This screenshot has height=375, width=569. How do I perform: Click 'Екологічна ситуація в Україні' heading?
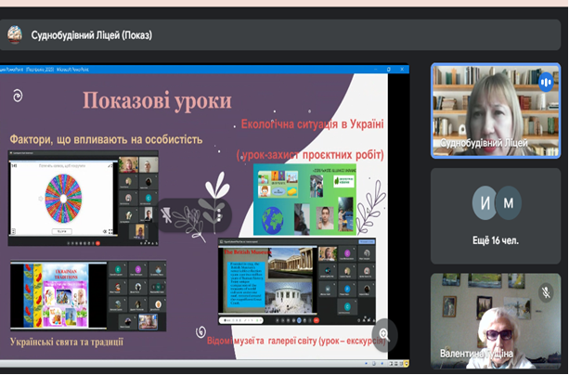[312, 124]
